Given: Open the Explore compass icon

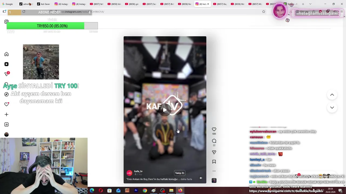Looking at the screenshot, I should click(6, 94).
